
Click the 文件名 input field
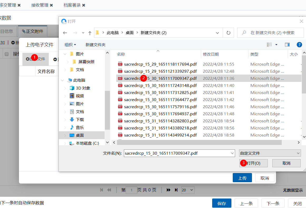(x=177, y=153)
